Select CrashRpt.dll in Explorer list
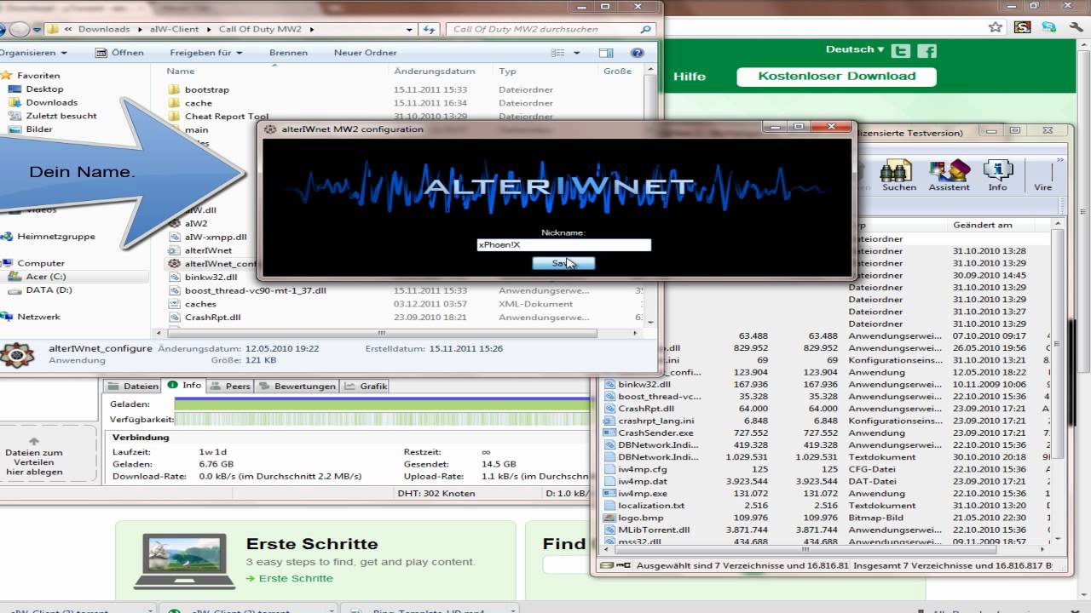This screenshot has height=613, width=1091. coord(212,318)
